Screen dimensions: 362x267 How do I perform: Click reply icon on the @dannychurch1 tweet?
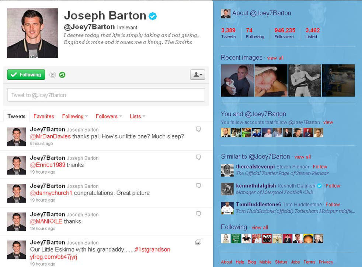pyautogui.click(x=198, y=186)
